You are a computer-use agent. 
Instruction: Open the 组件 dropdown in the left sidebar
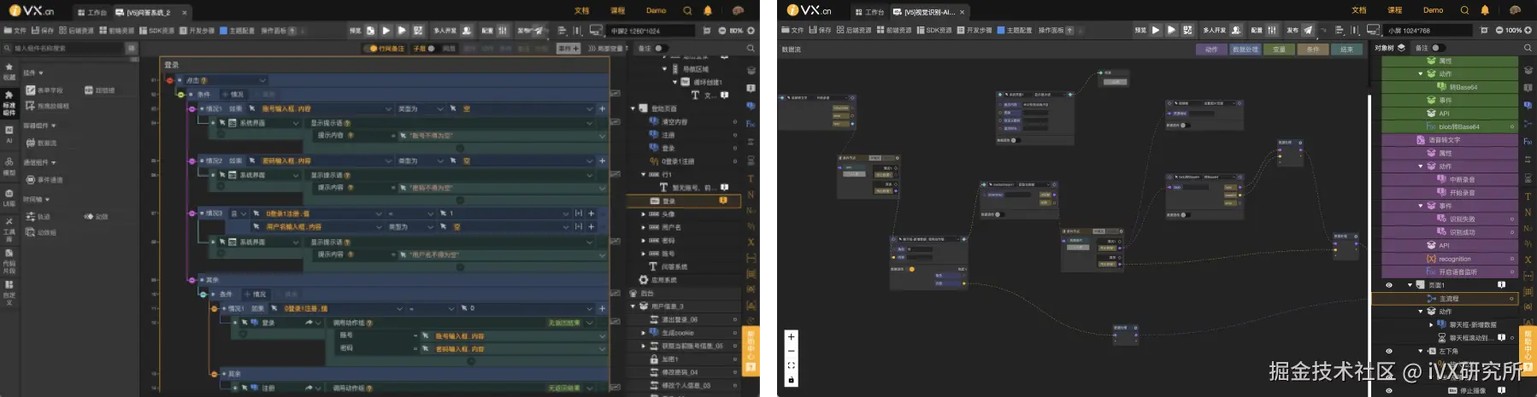[x=34, y=73]
